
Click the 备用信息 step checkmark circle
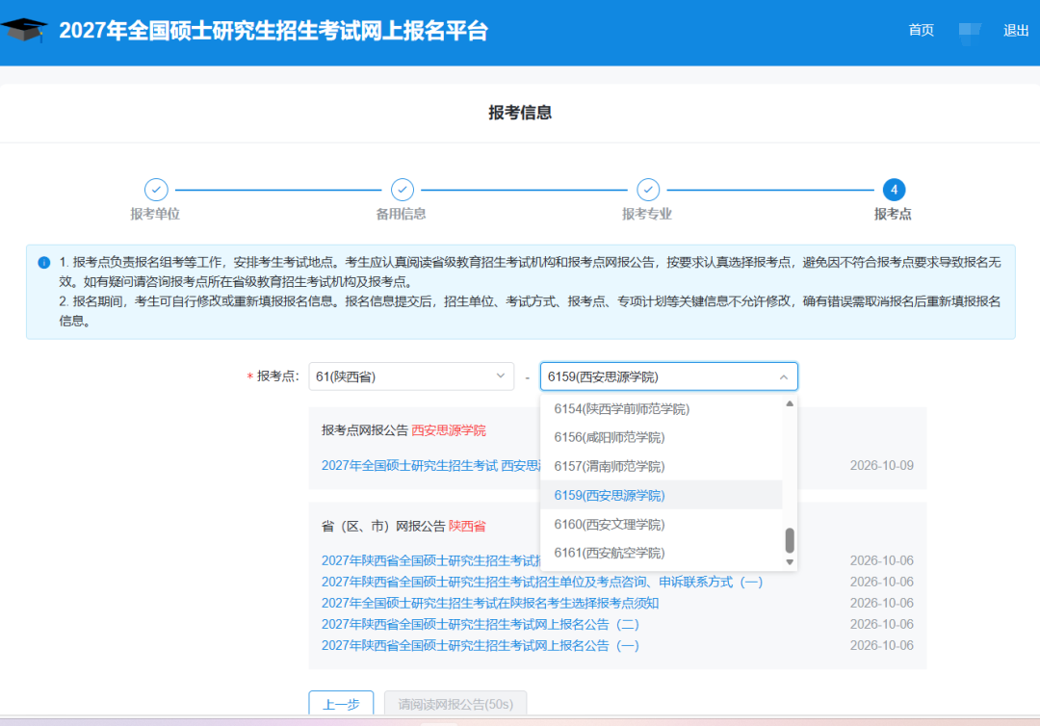402,190
